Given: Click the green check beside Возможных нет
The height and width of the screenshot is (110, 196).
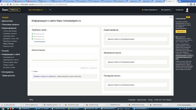Looking at the screenshot, I should pos(32,39).
